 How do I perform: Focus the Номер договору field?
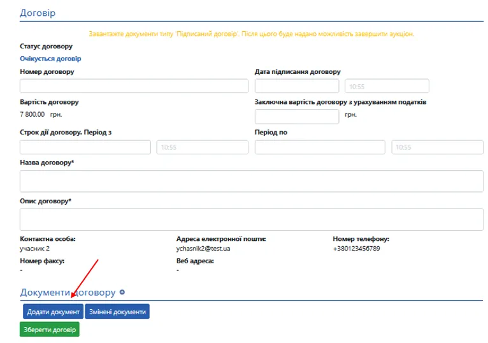(134, 86)
